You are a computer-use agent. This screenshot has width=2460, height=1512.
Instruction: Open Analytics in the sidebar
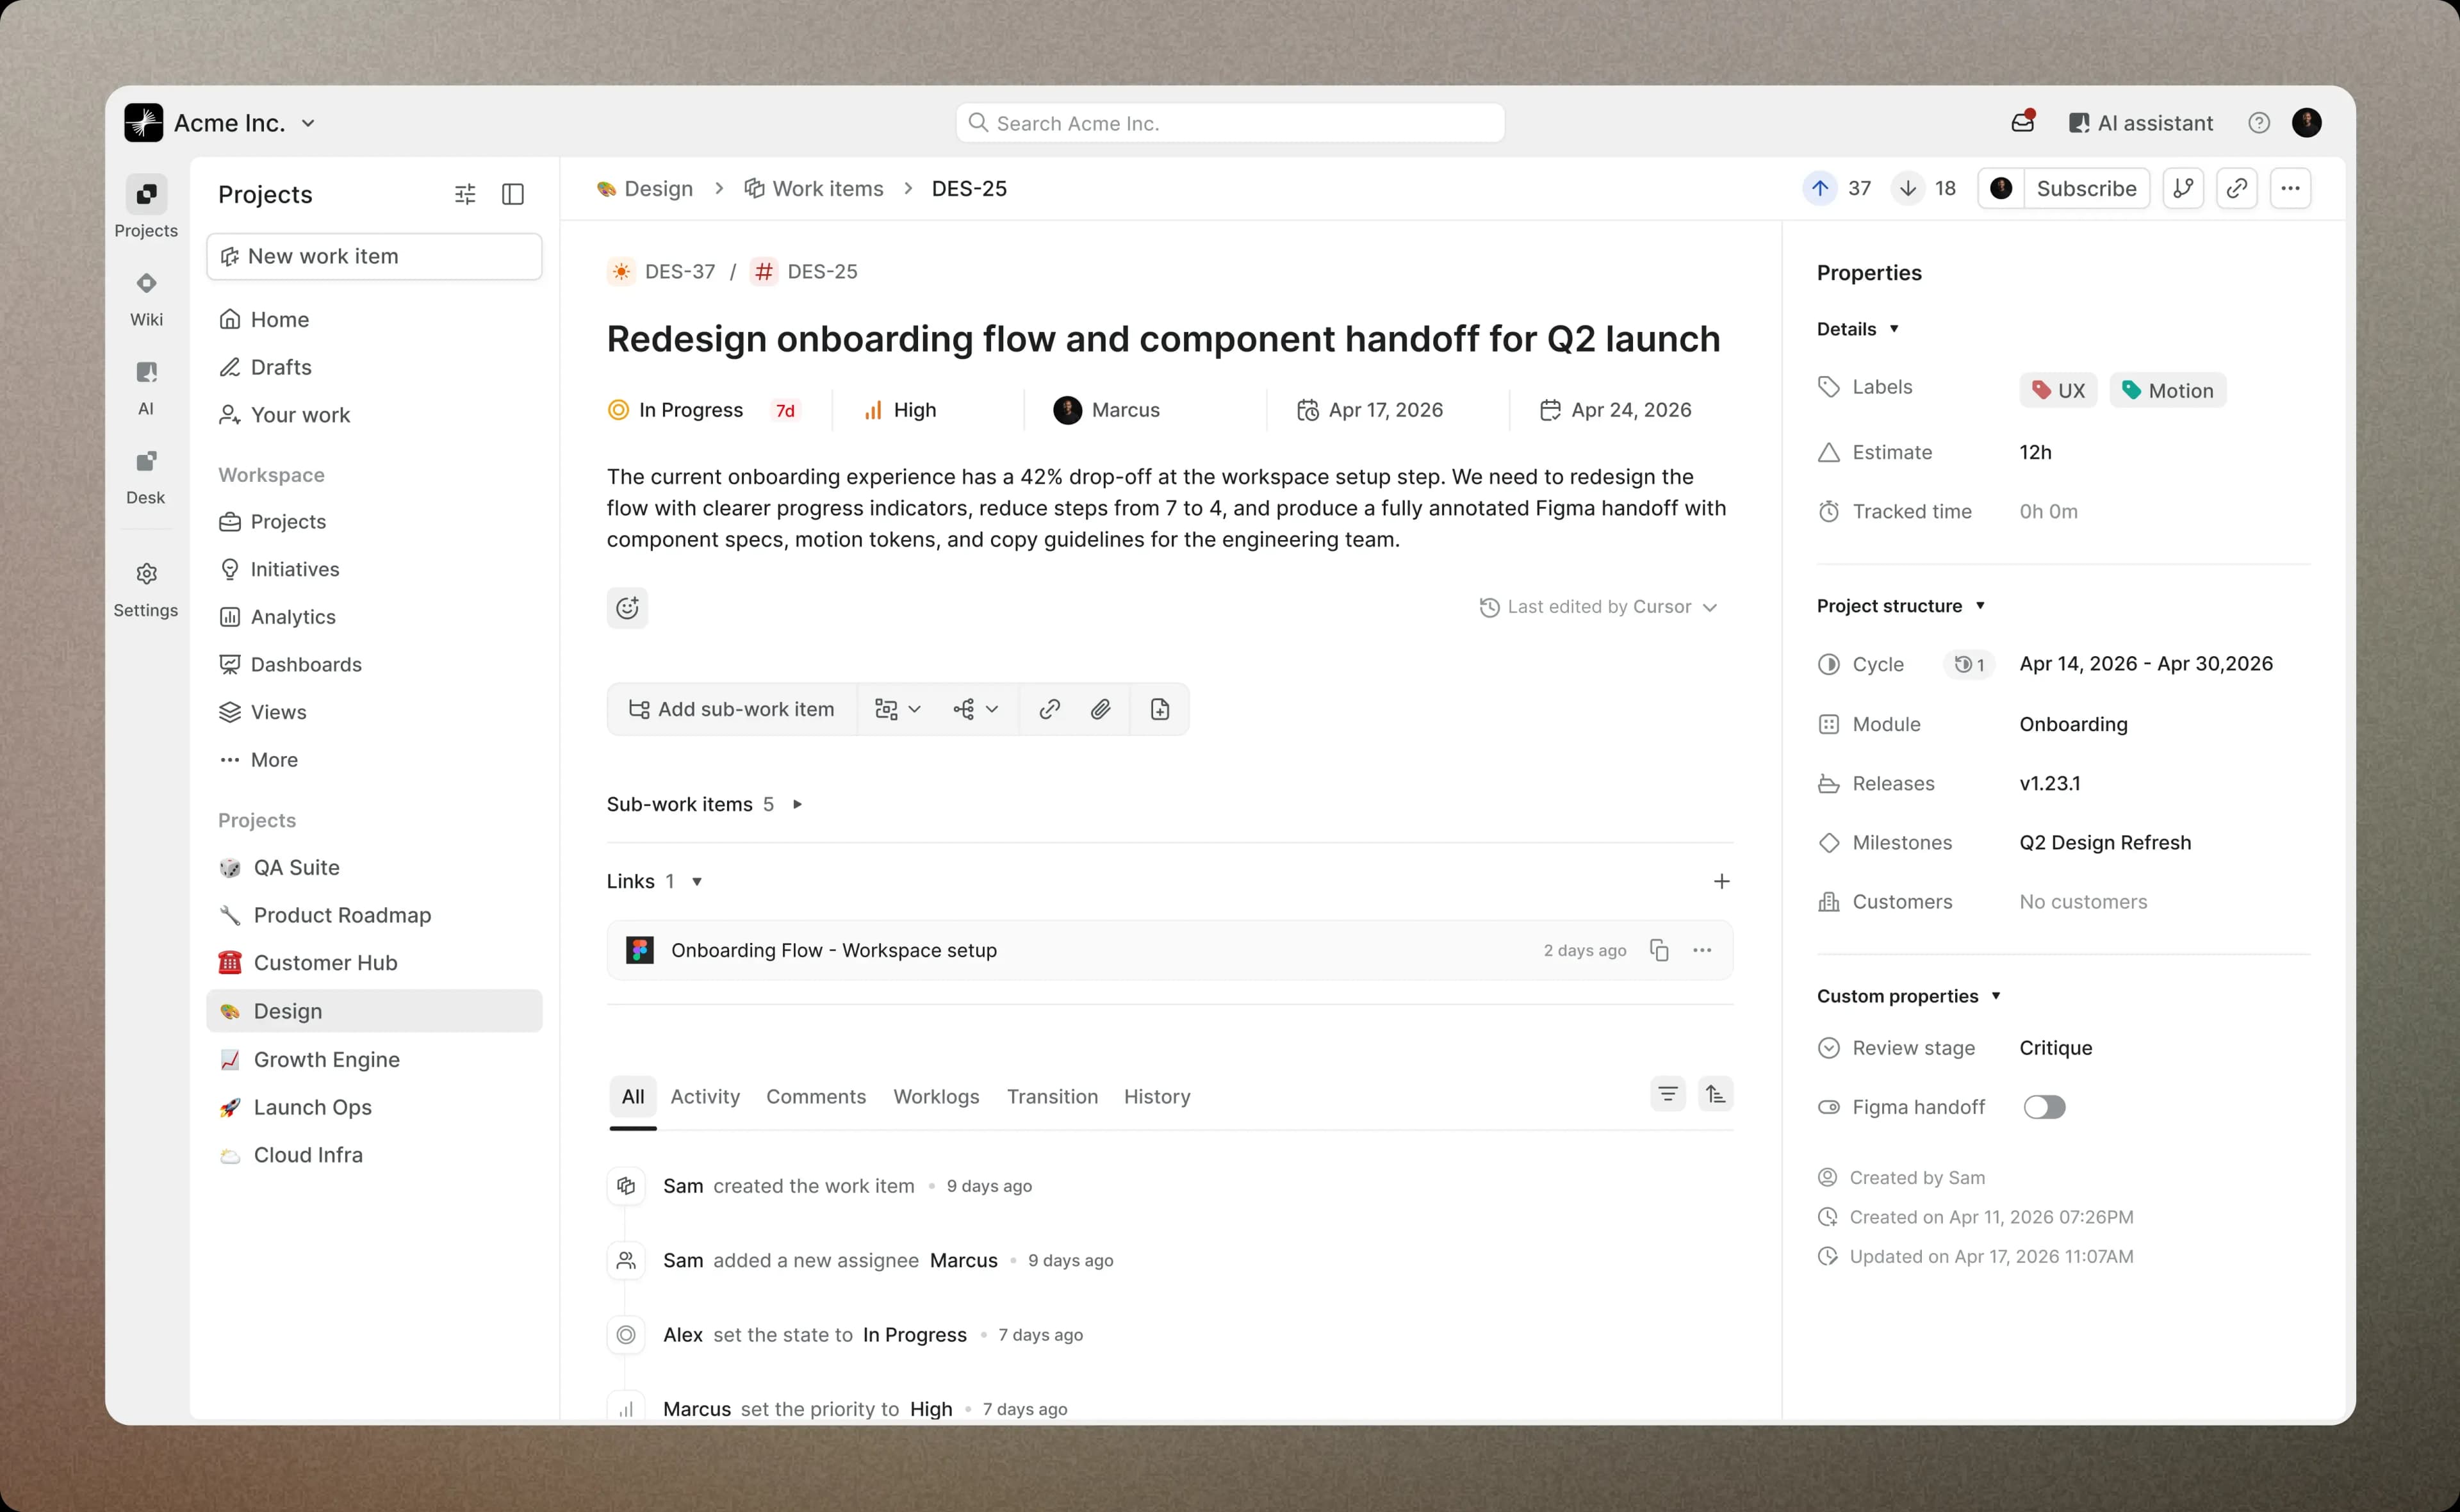tap(374, 617)
